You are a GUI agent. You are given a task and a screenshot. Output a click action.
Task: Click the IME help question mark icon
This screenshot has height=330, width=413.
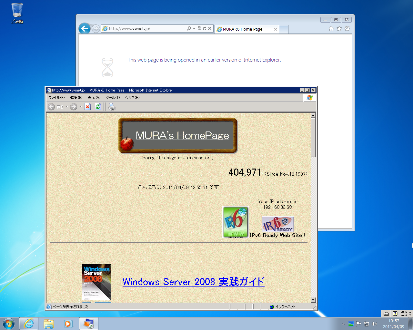pos(395,314)
